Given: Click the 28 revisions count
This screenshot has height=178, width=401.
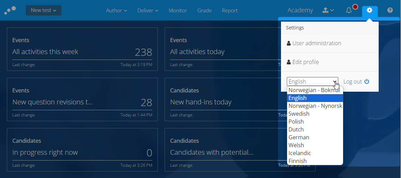Looking at the screenshot, I should pos(146,102).
